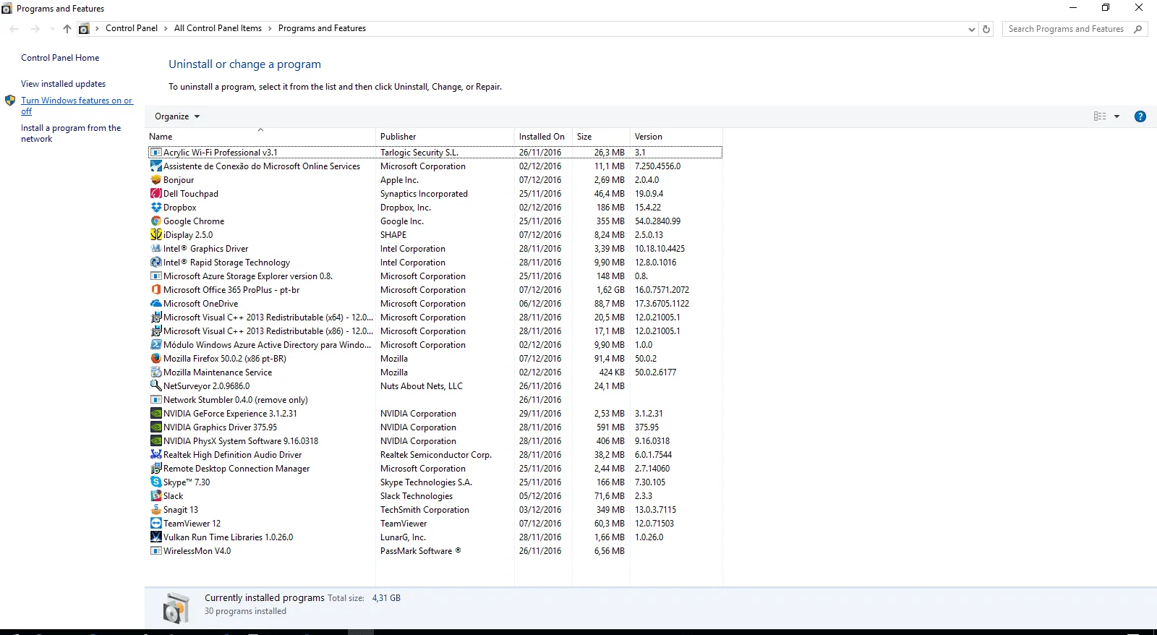
Task: Click the TeamViewer 12 icon
Action: click(x=155, y=524)
